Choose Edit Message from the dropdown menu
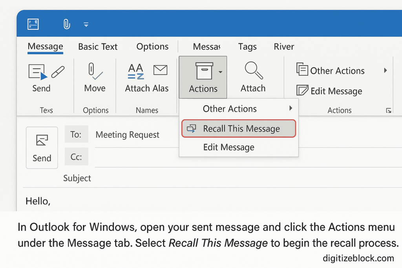 239,147
